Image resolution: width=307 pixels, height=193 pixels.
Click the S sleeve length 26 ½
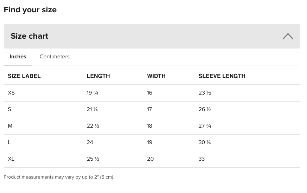[205, 109]
